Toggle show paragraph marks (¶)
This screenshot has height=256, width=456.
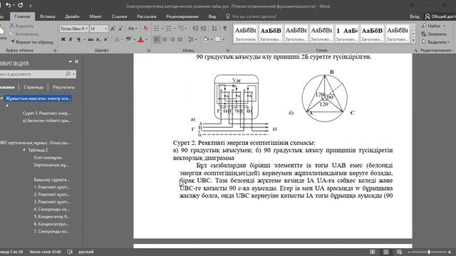point(225,28)
